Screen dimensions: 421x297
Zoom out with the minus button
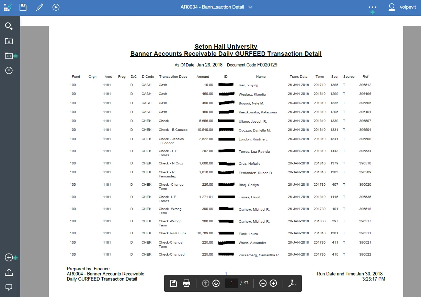click(263, 283)
